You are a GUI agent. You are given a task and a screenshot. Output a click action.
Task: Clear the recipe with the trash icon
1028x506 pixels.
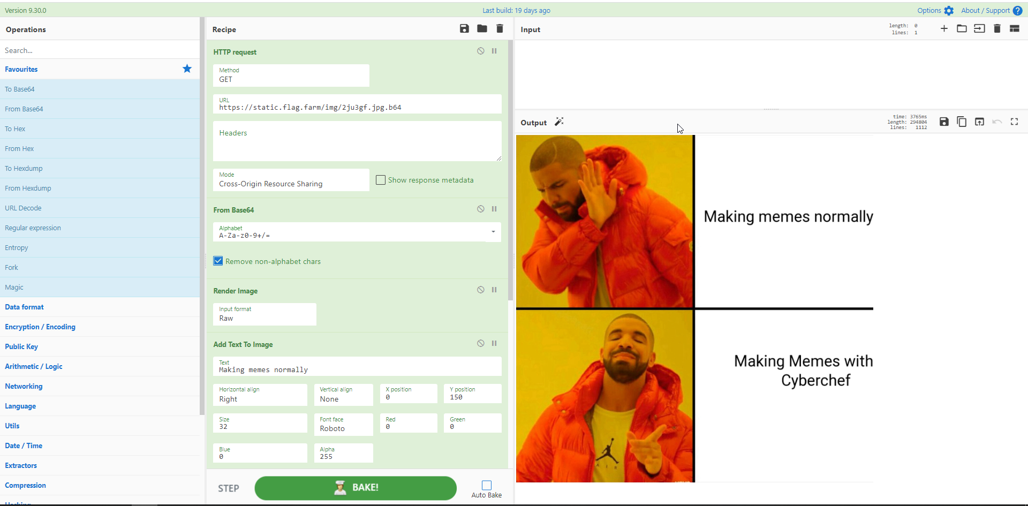(x=500, y=29)
